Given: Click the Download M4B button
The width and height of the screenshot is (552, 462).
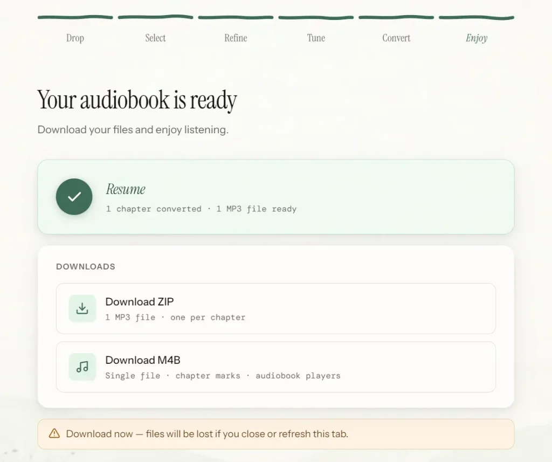Looking at the screenshot, I should click(x=276, y=367).
